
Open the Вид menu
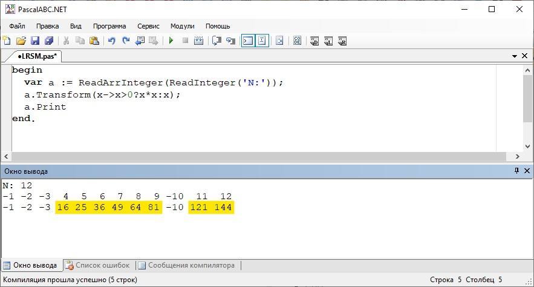pos(76,26)
